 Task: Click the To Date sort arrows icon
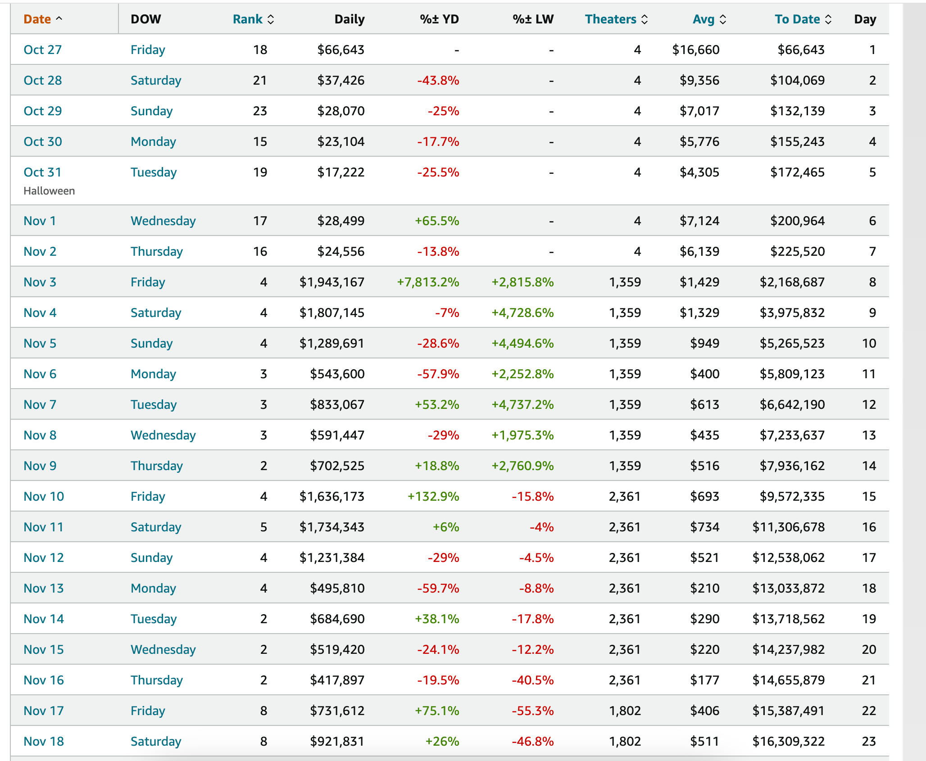(x=828, y=19)
